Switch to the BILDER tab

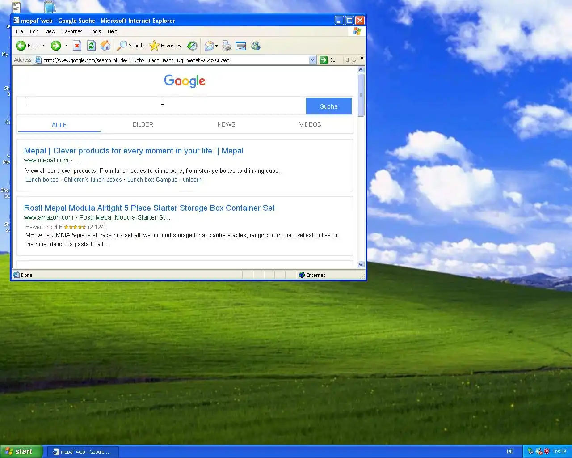143,124
